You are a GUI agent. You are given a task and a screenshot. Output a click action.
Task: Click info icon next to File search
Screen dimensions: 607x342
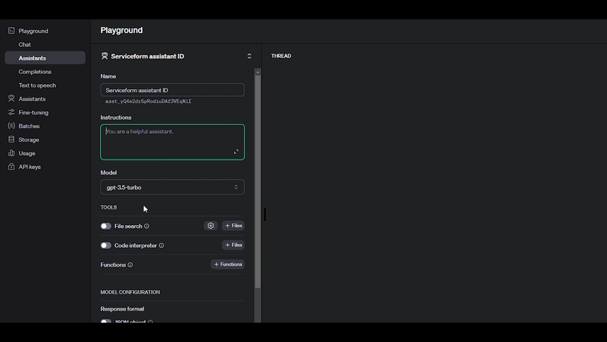pyautogui.click(x=147, y=226)
